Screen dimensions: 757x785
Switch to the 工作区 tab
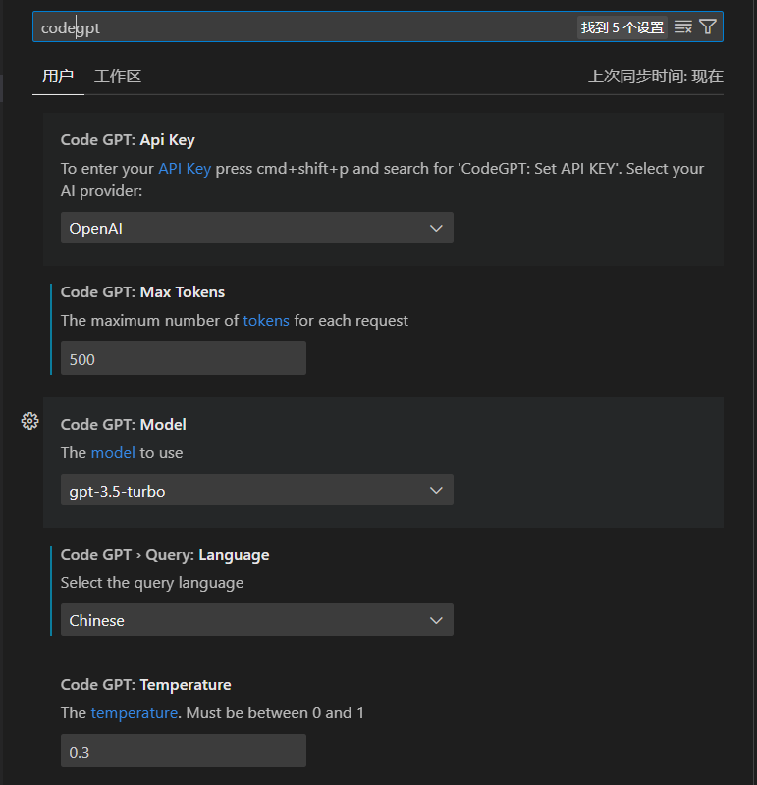point(118,77)
